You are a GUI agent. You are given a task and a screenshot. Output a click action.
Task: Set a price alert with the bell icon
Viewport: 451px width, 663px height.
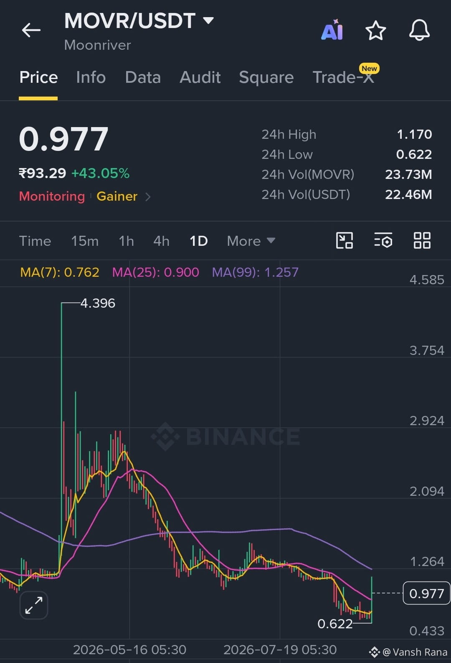click(419, 30)
